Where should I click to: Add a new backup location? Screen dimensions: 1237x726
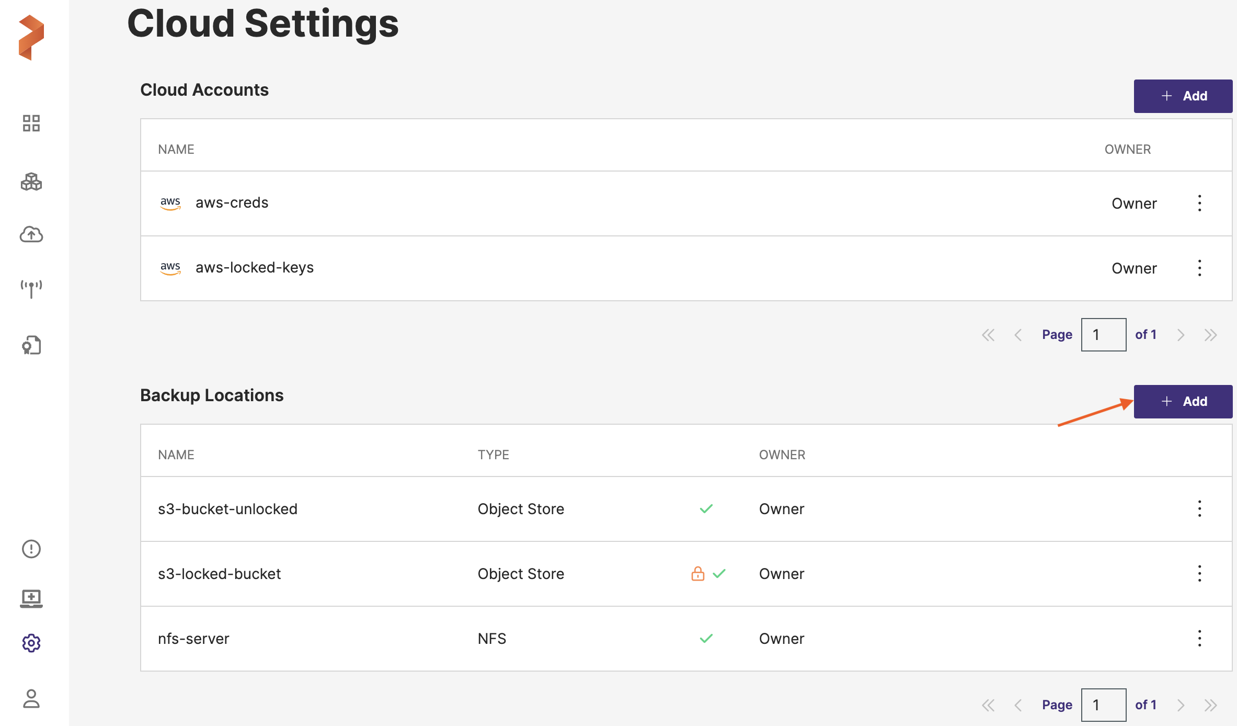click(1183, 401)
